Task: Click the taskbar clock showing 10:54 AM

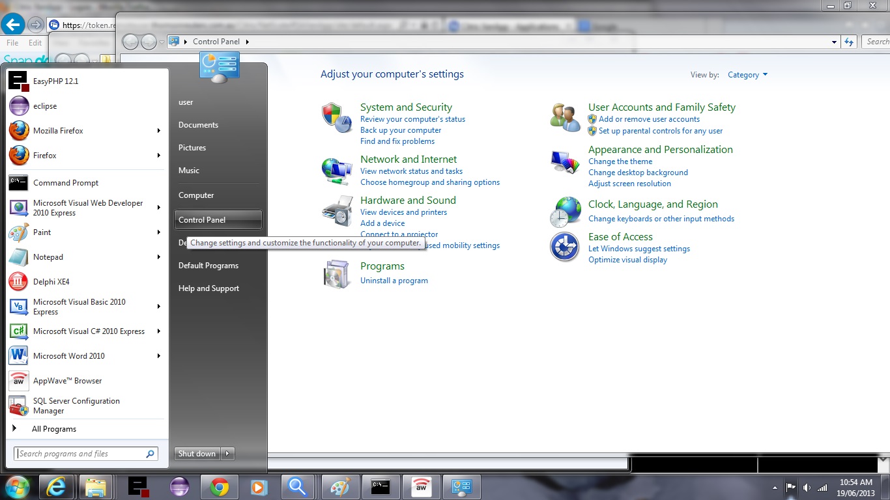Action: click(x=856, y=488)
